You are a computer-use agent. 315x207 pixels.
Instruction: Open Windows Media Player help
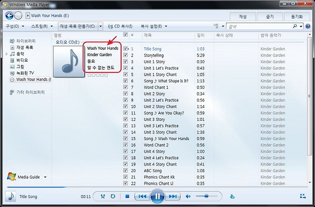point(308,26)
